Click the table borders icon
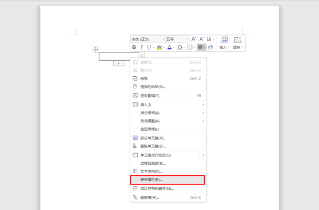Screen dimensions: 319x210 coord(190,47)
